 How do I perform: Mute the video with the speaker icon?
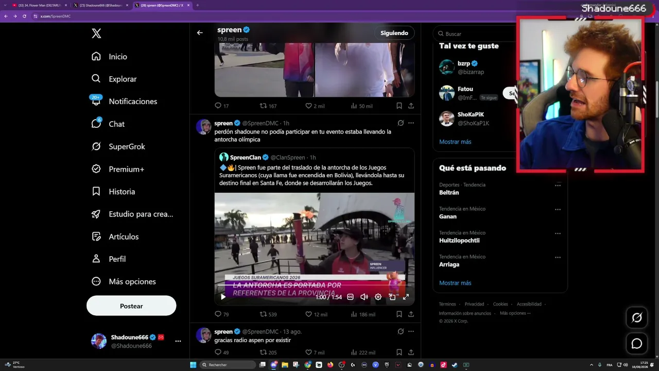tap(364, 297)
